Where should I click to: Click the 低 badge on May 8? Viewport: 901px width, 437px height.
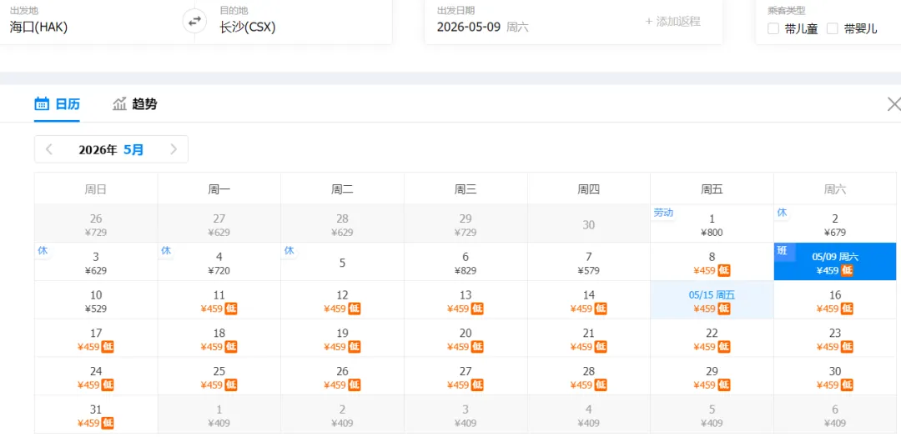[x=724, y=270]
